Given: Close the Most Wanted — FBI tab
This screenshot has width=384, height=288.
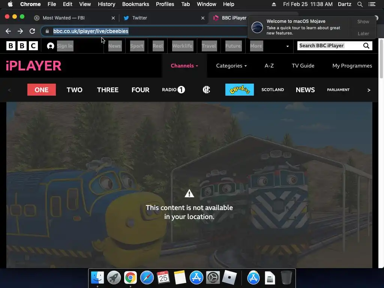Looking at the screenshot, I should click(x=113, y=18).
